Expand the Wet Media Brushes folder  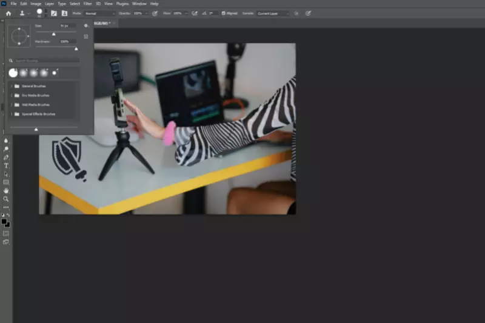pos(12,105)
